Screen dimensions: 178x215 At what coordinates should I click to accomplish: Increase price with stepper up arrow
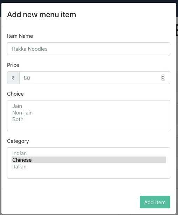(163, 76)
